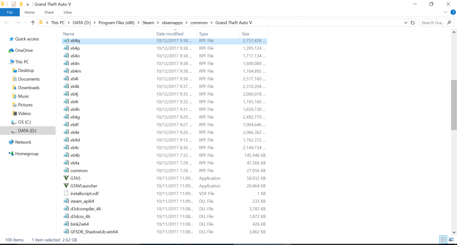Open the Desktop folder icon in sidebar
The height and width of the screenshot is (245, 457).
coord(15,71)
